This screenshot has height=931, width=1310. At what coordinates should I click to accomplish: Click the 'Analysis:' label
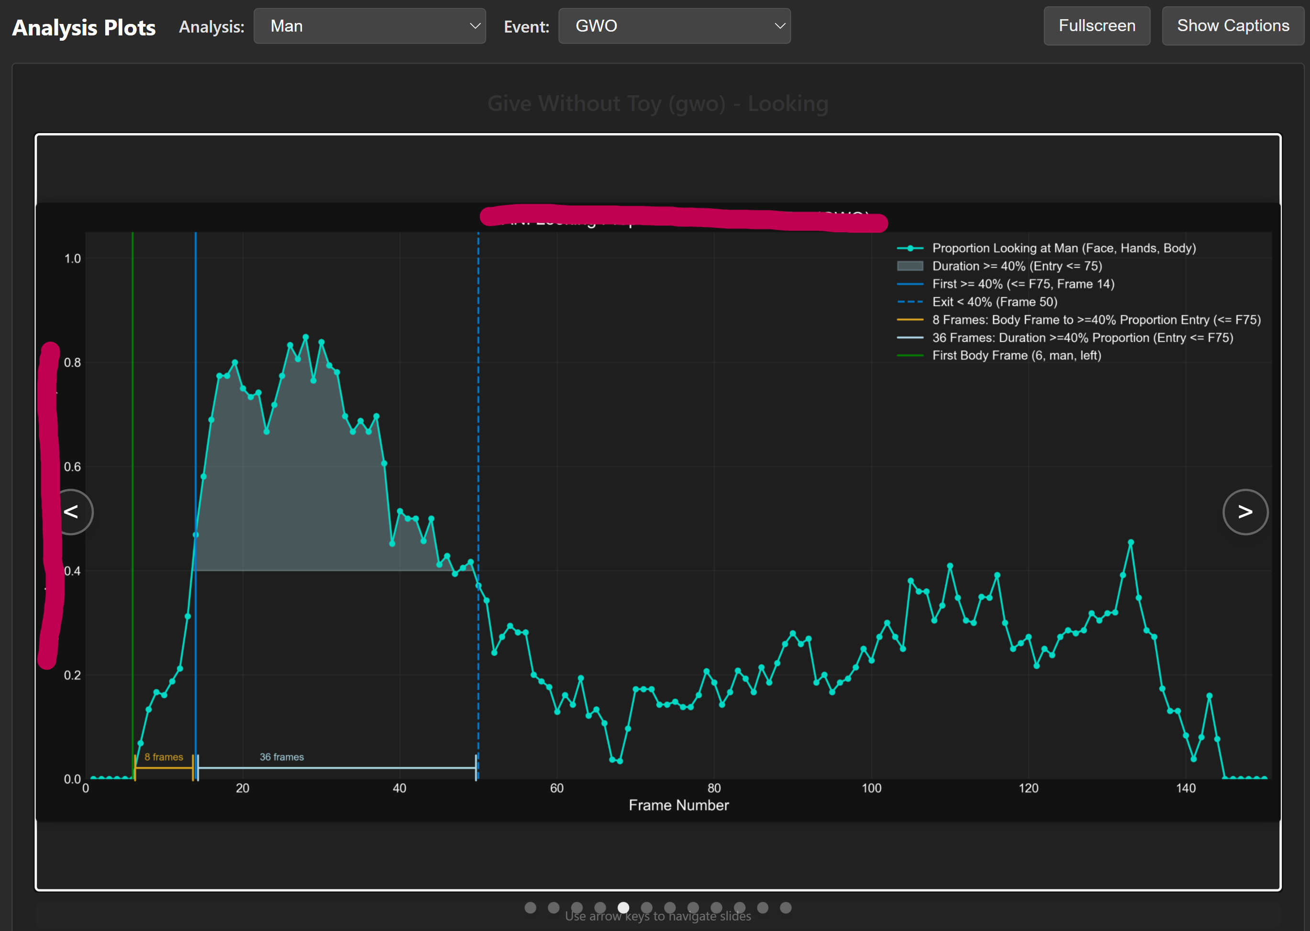(x=211, y=27)
